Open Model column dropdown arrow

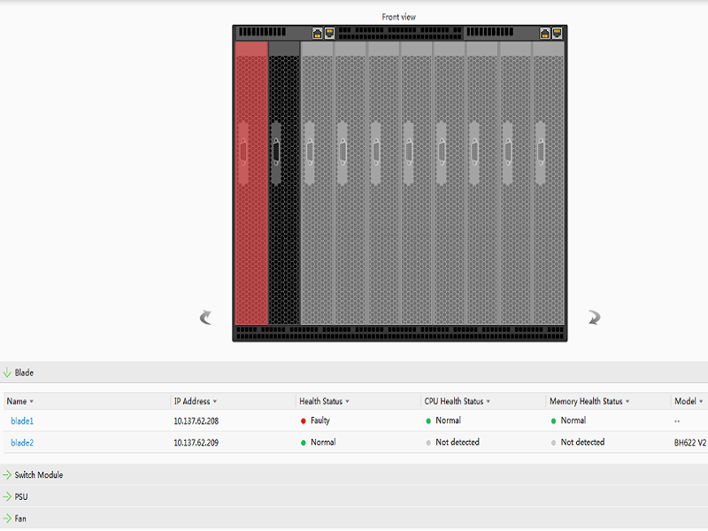(701, 402)
